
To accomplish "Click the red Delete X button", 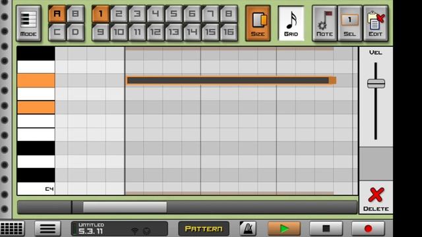I will tap(376, 198).
